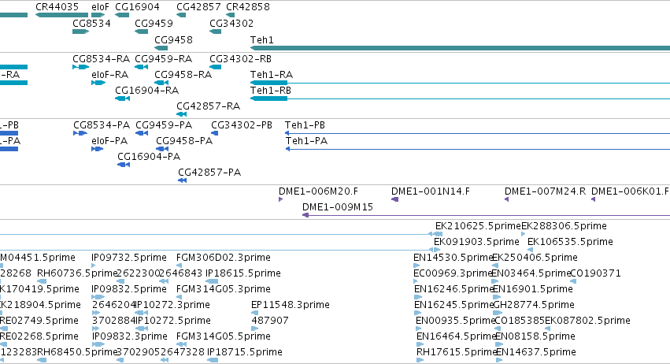Select the CR44035 gene label
Image resolution: width=670 pixels, height=364 pixels.
[x=57, y=7]
